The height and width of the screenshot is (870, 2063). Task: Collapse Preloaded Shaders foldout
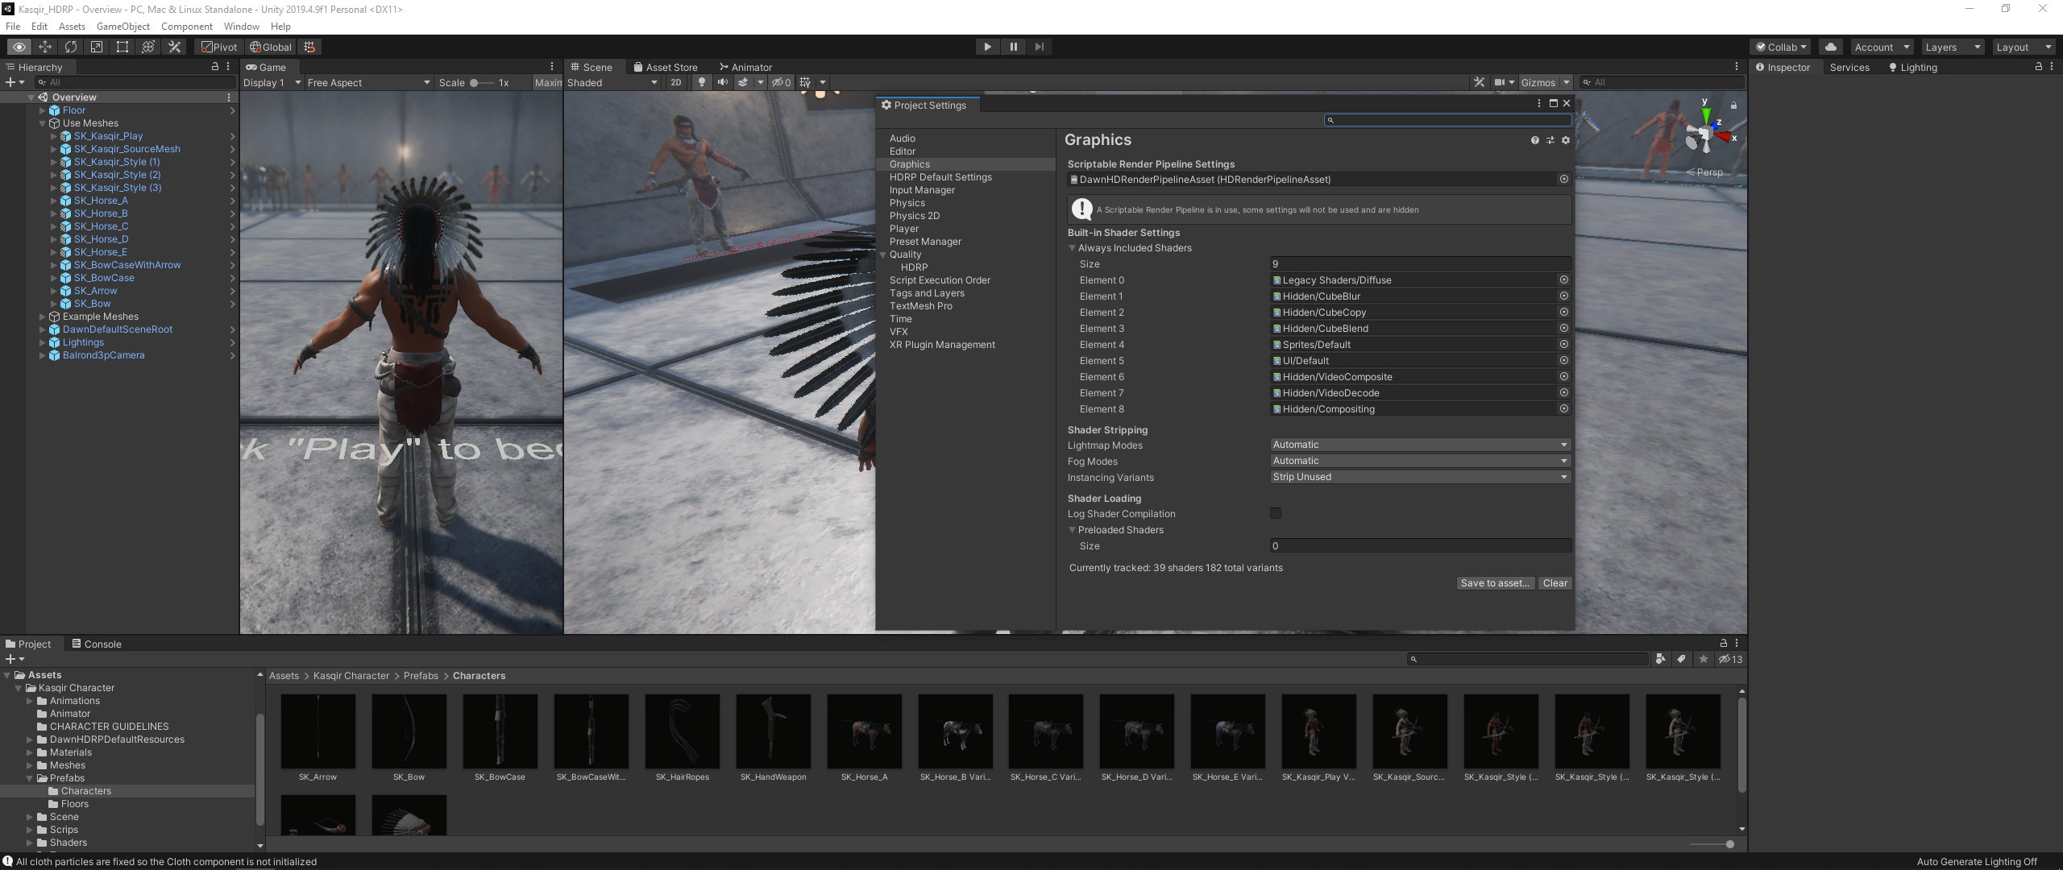tap(1072, 530)
